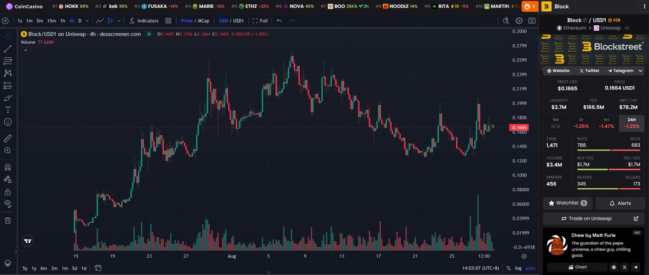Toggle hide all drawings eye icon

8,203
